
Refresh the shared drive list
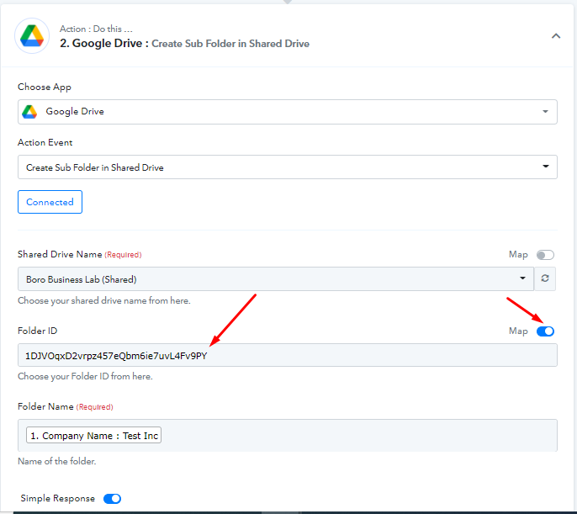pyautogui.click(x=545, y=278)
